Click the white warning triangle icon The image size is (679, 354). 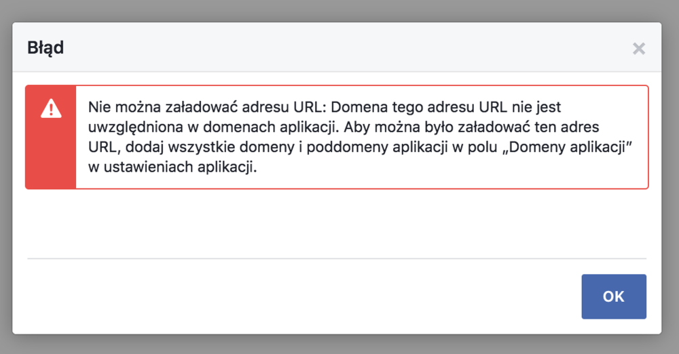(x=51, y=109)
